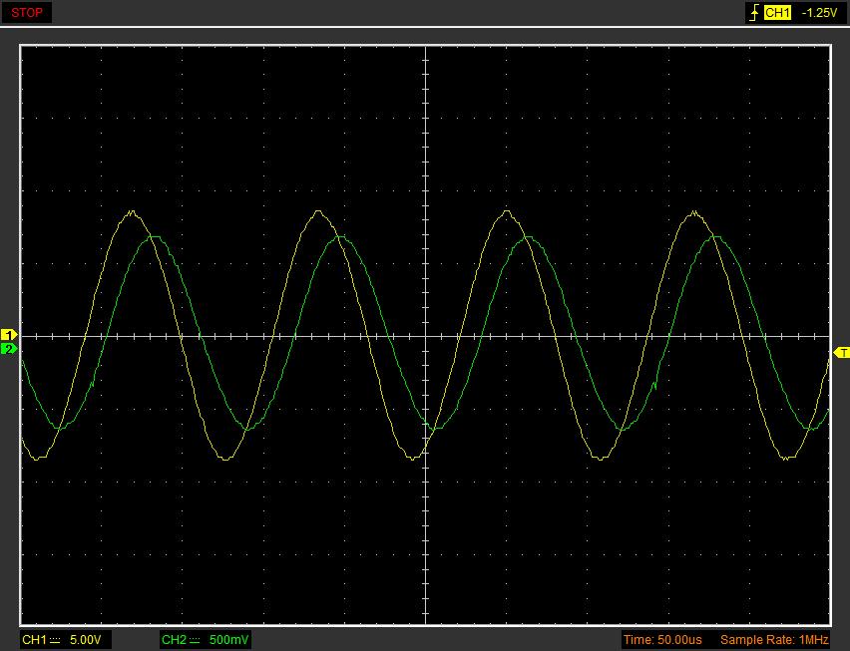Click the center of the graticule crosshair
Viewport: 850px width, 651px height.
(x=426, y=336)
